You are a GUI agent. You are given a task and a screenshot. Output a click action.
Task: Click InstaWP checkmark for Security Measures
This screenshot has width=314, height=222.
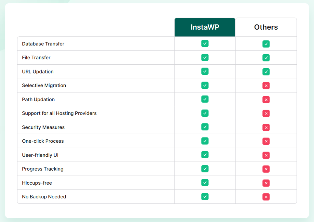coord(205,127)
